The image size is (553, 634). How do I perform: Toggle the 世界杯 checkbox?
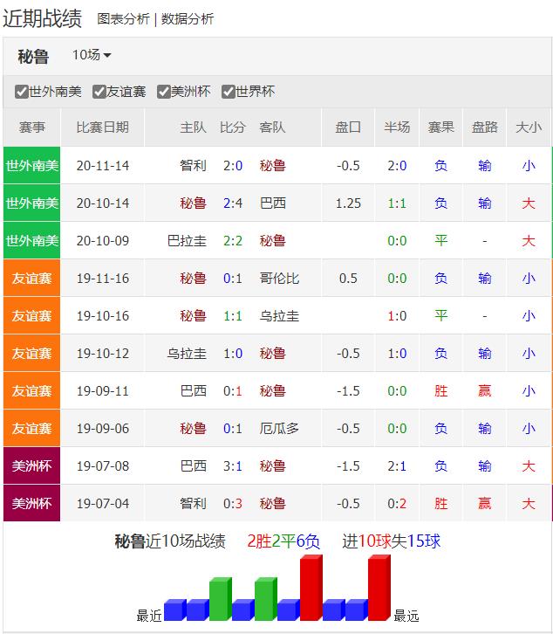(229, 92)
